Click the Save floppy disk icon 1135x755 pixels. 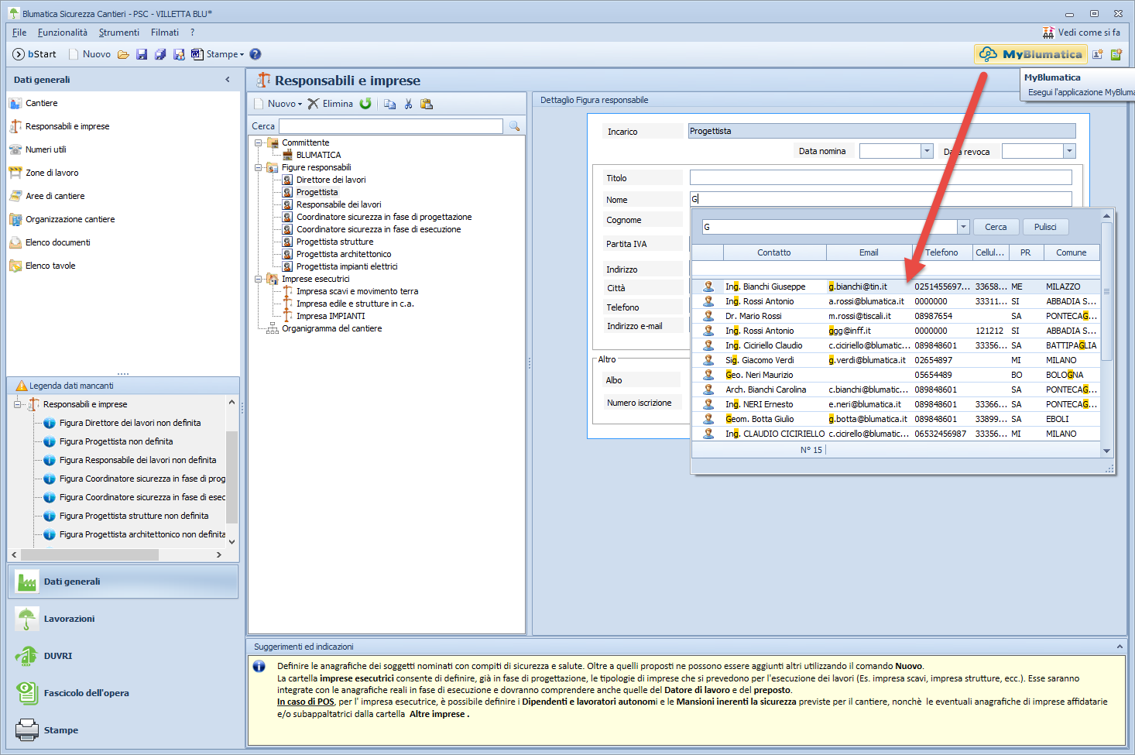pyautogui.click(x=142, y=54)
